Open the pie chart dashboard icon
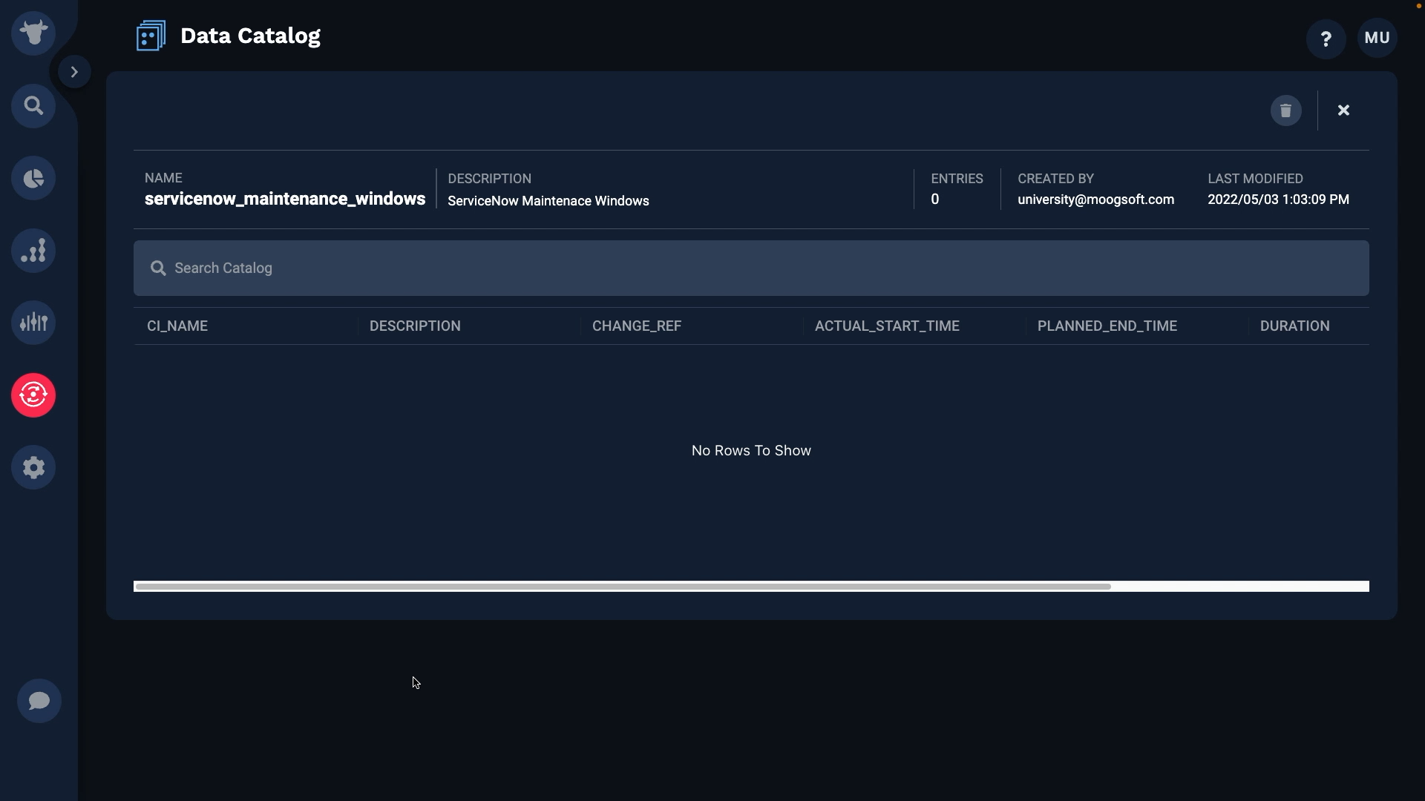Viewport: 1425px width, 801px height. (33, 178)
